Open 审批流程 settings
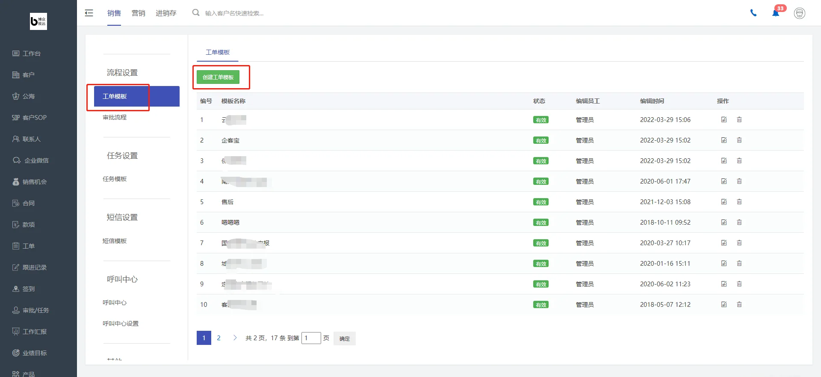The image size is (821, 377). (115, 117)
